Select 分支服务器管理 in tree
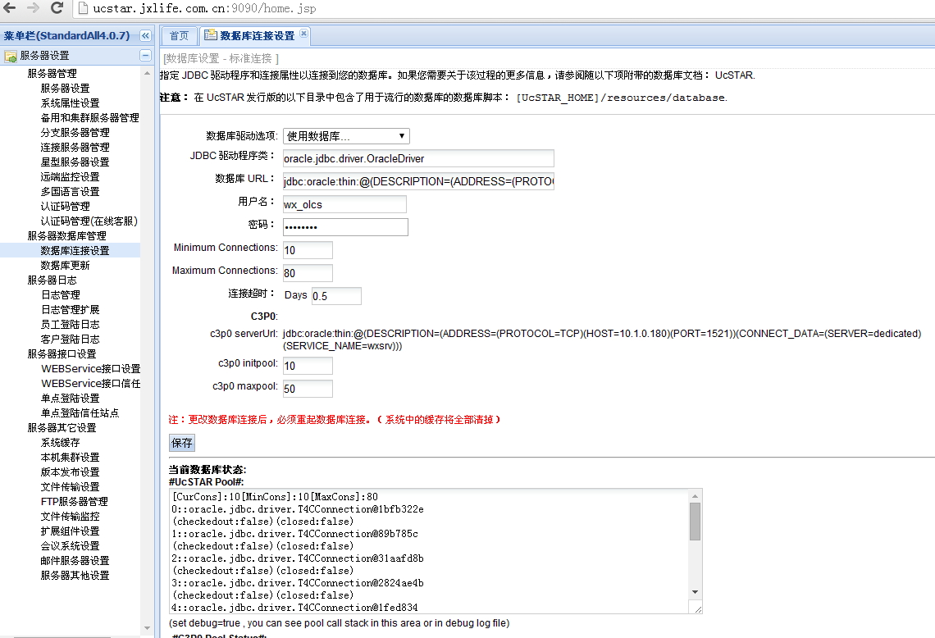The width and height of the screenshot is (935, 638). point(75,132)
